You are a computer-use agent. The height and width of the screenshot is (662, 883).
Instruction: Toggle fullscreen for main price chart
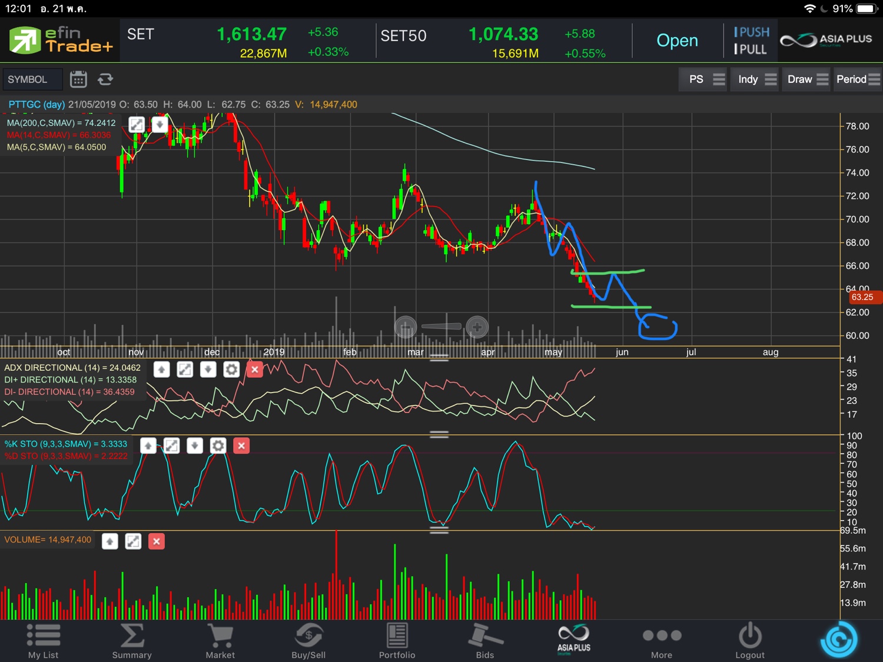click(136, 125)
